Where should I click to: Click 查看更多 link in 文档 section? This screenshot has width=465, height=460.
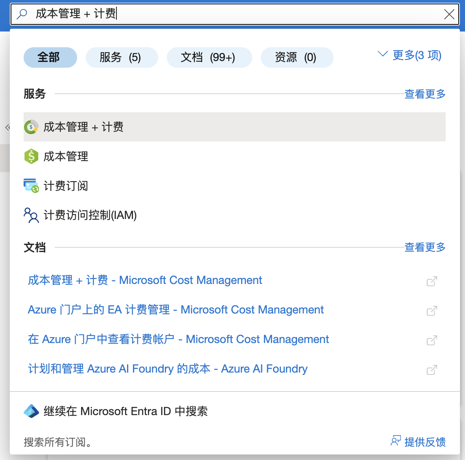pyautogui.click(x=425, y=247)
